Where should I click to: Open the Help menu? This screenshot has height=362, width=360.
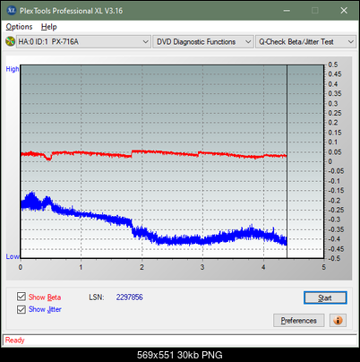[x=49, y=27]
